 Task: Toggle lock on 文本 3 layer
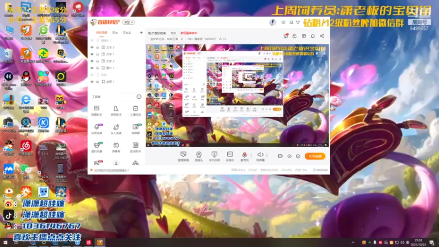(98, 47)
